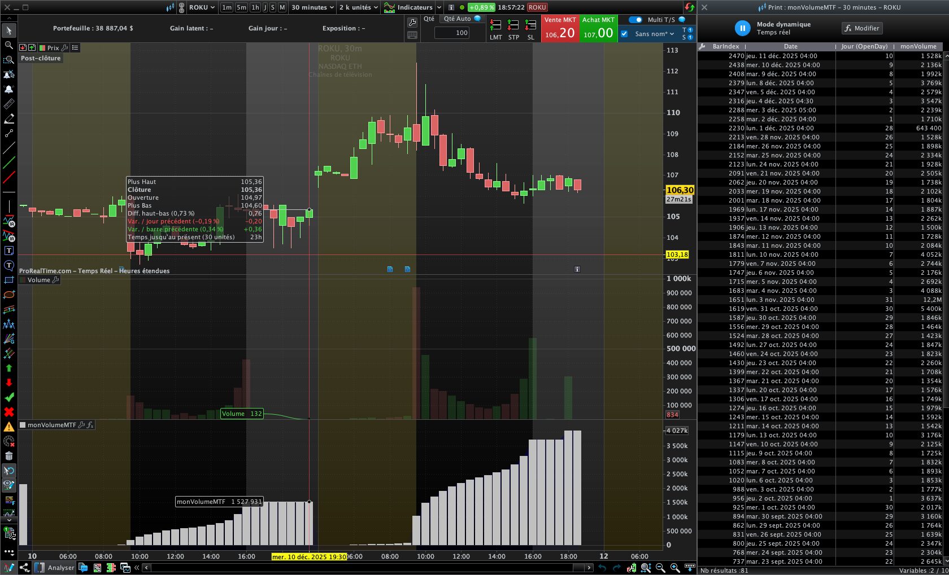Toggle the Sans nom checkbox

click(x=624, y=34)
